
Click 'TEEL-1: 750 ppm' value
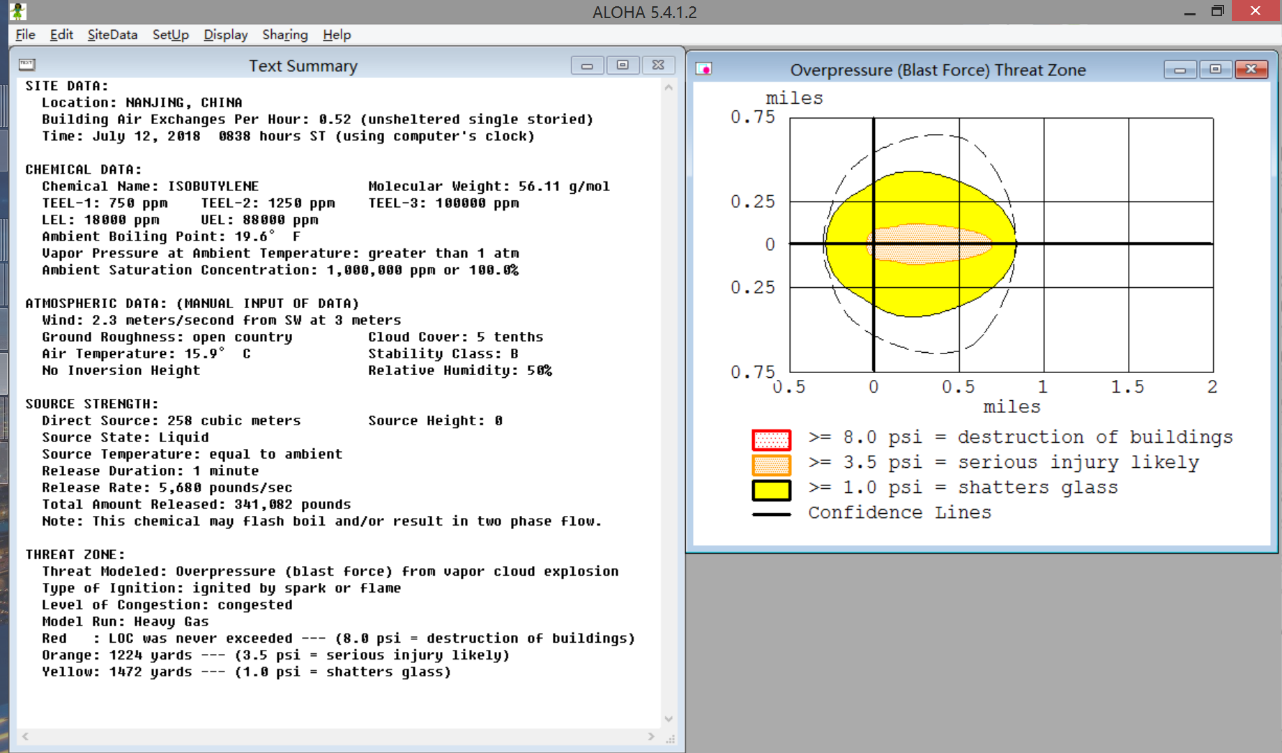tap(105, 203)
